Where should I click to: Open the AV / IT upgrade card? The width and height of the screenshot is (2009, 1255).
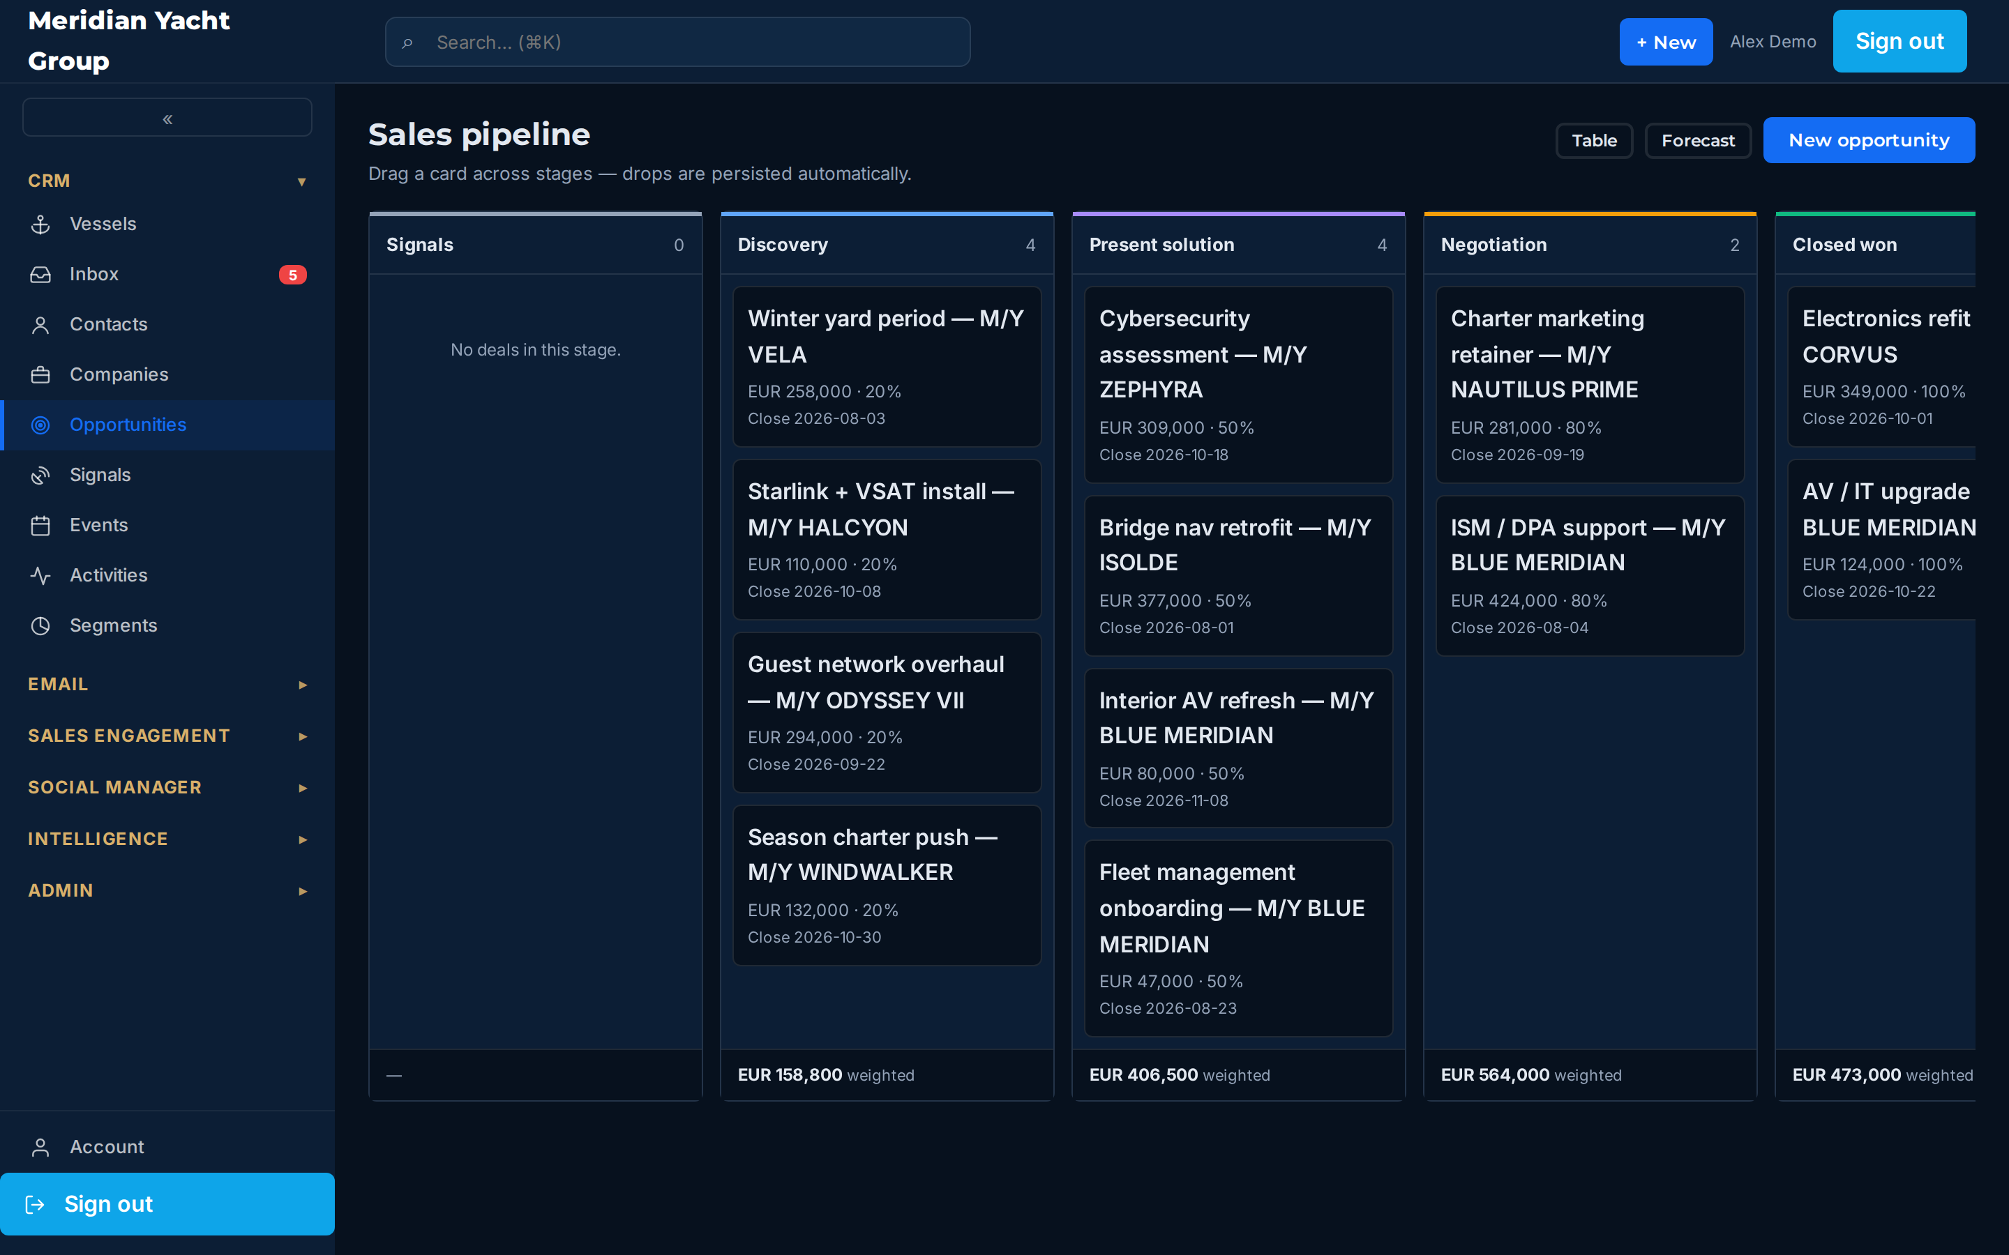point(1882,540)
